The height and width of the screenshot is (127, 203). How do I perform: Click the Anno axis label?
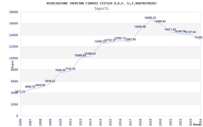197,124
